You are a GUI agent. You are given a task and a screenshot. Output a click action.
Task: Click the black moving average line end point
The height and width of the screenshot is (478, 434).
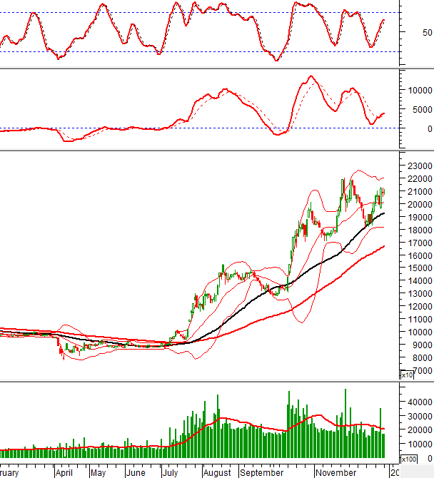point(385,213)
